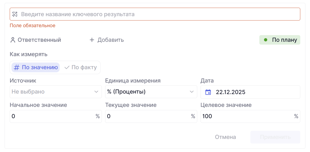Click the plus icon next to Добавить
This screenshot has width=310, height=152.
click(92, 40)
